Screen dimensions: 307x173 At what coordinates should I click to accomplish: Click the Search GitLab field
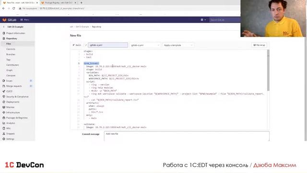[x=225, y=20]
